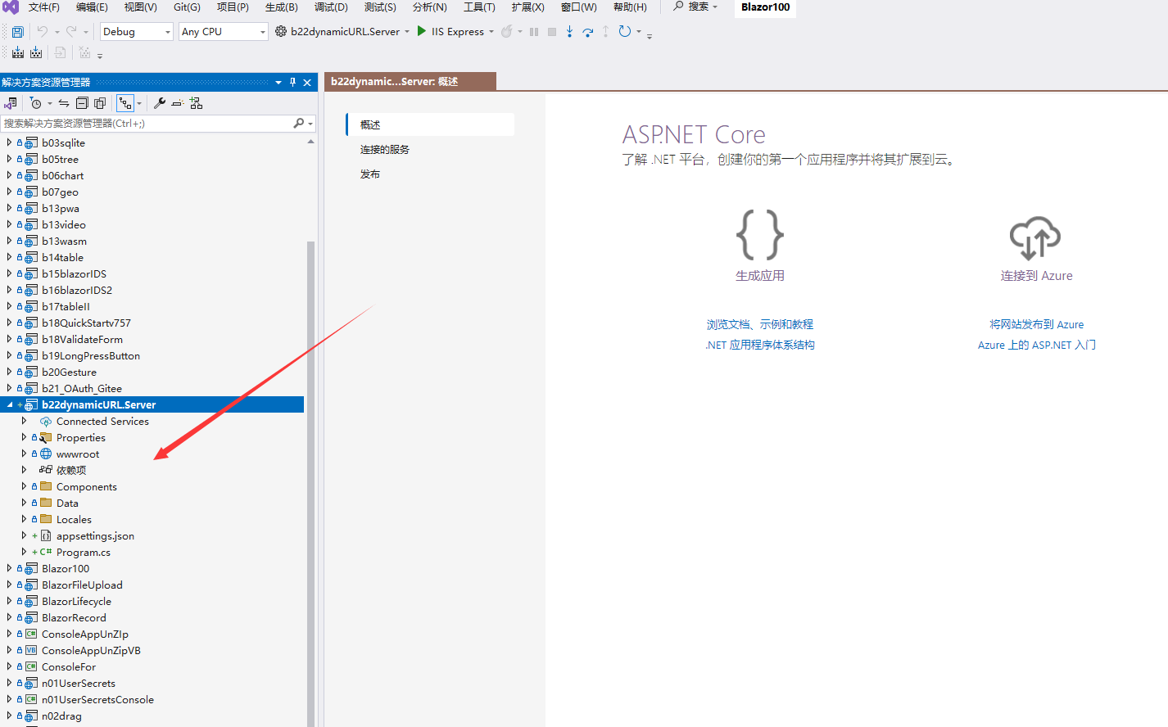Expand the Blazor100 project node
The height and width of the screenshot is (727, 1168).
(9, 568)
